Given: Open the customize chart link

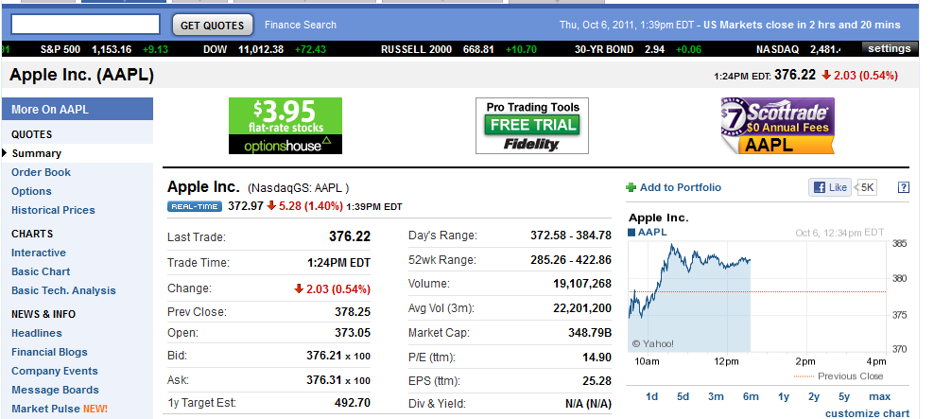Looking at the screenshot, I should (867, 413).
